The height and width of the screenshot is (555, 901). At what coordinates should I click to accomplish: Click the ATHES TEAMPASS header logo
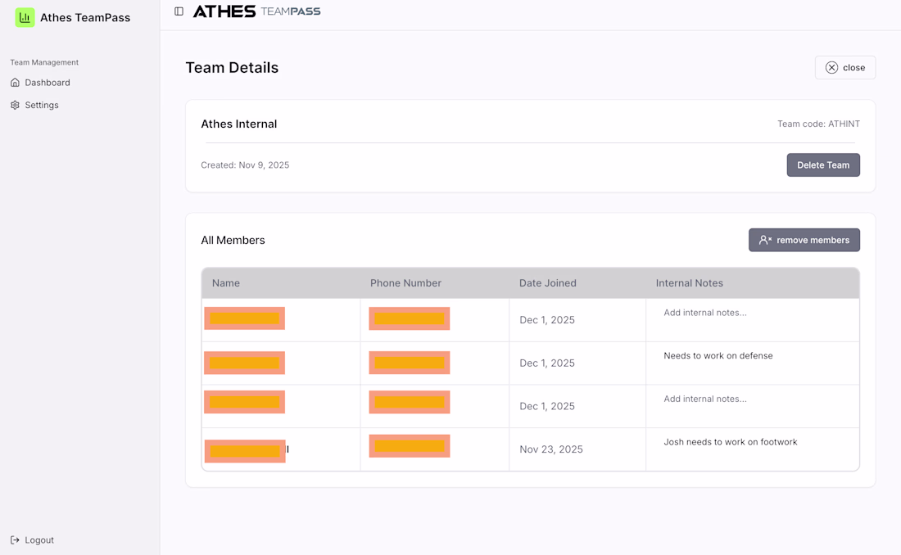click(256, 11)
